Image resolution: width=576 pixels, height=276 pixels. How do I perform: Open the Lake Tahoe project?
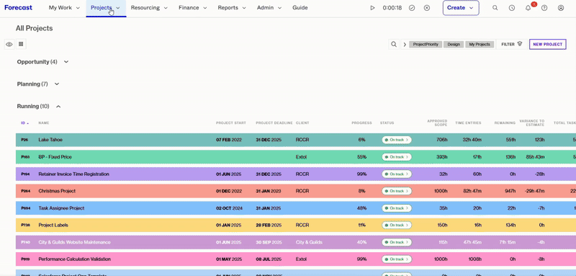pyautogui.click(x=50, y=140)
